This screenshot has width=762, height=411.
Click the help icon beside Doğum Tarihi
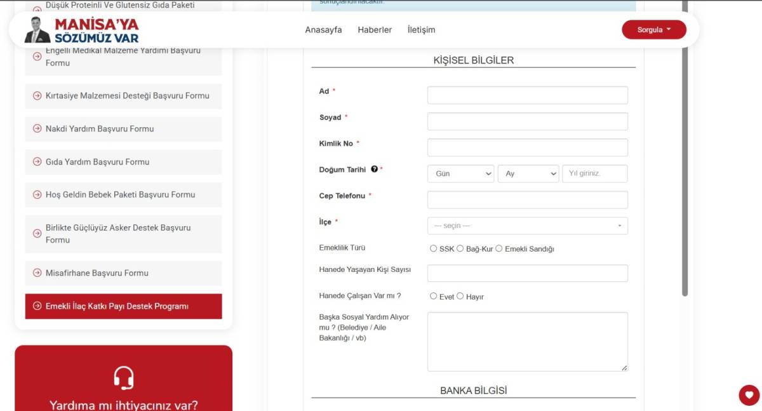374,170
